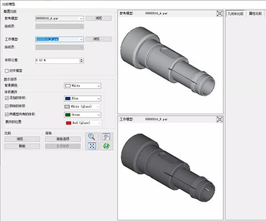This screenshot has height=221, width=266.
Task: Switch to the property comparison tab
Action: point(255,14)
